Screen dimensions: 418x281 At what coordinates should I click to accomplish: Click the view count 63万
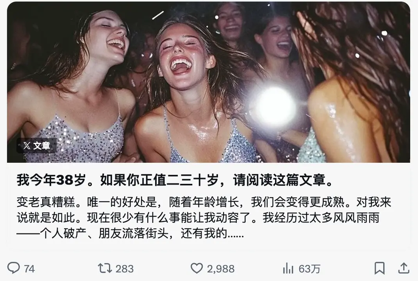pyautogui.click(x=309, y=269)
